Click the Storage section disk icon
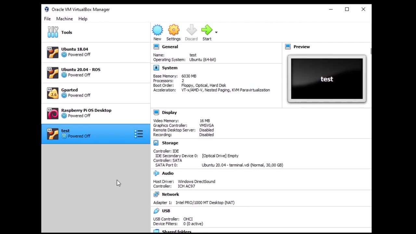This screenshot has height=234, width=416. pyautogui.click(x=156, y=143)
